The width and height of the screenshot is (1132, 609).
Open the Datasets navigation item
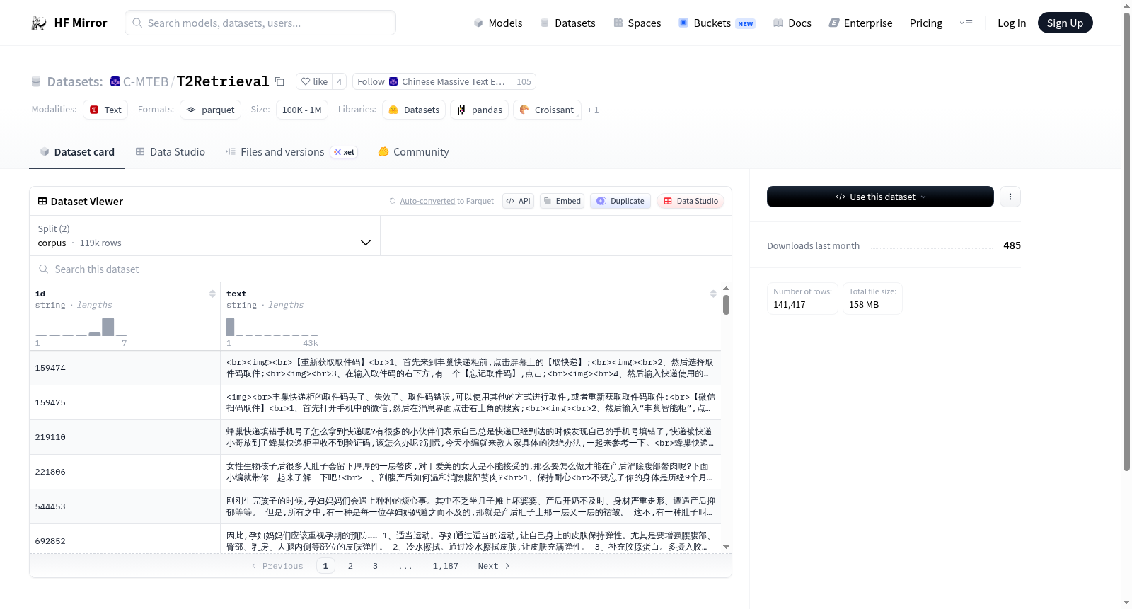[x=568, y=23]
